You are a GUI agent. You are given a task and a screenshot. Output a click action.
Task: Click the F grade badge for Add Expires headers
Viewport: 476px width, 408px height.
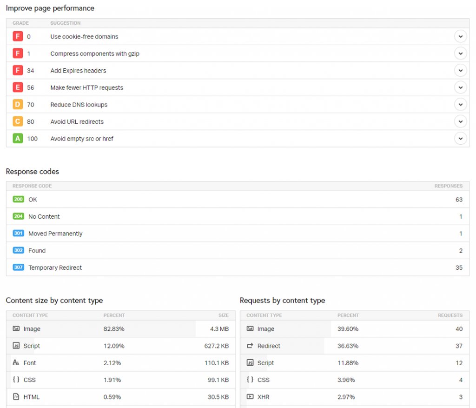pyautogui.click(x=18, y=70)
